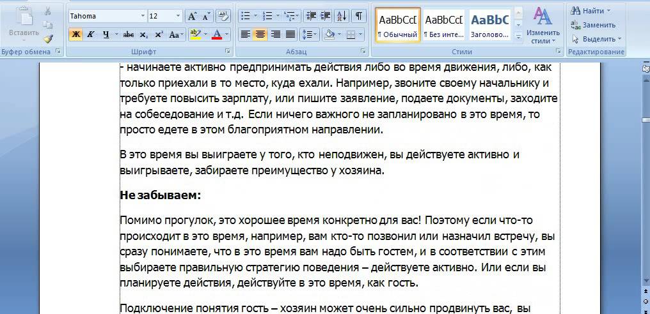Click the Shrink Font small A icon

pos(205,16)
